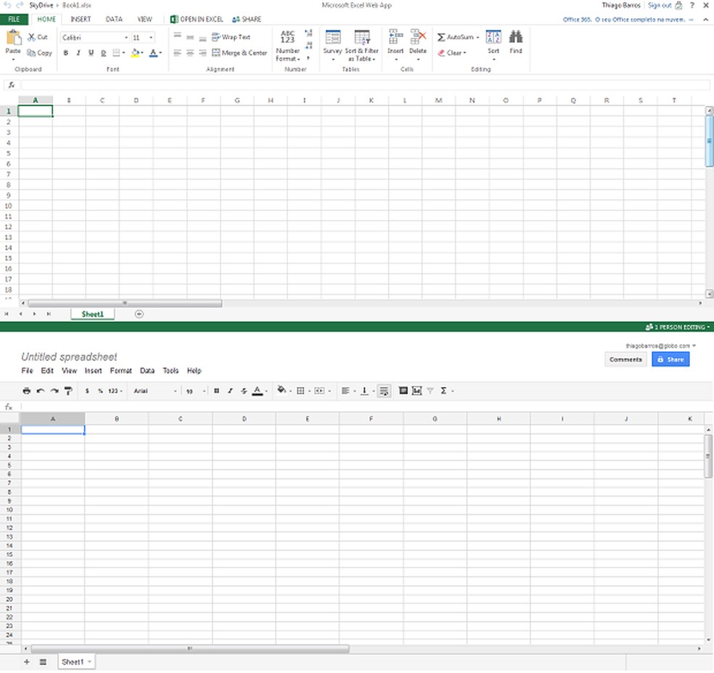Select the paint format roller icon

click(x=68, y=391)
